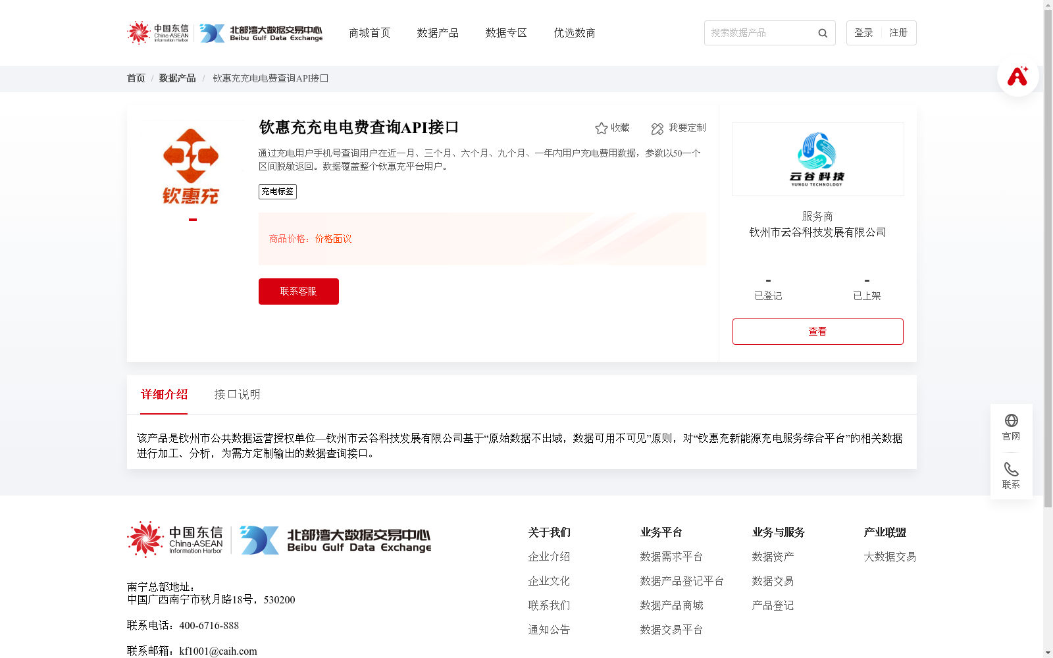Open footer link 企业介绍
Viewport: 1053px width, 658px height.
(x=549, y=557)
